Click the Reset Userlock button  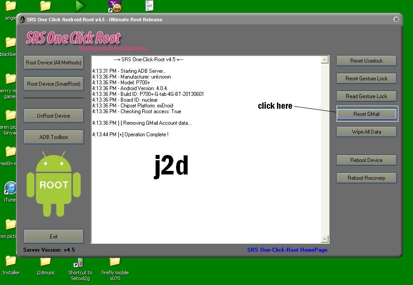click(x=366, y=61)
